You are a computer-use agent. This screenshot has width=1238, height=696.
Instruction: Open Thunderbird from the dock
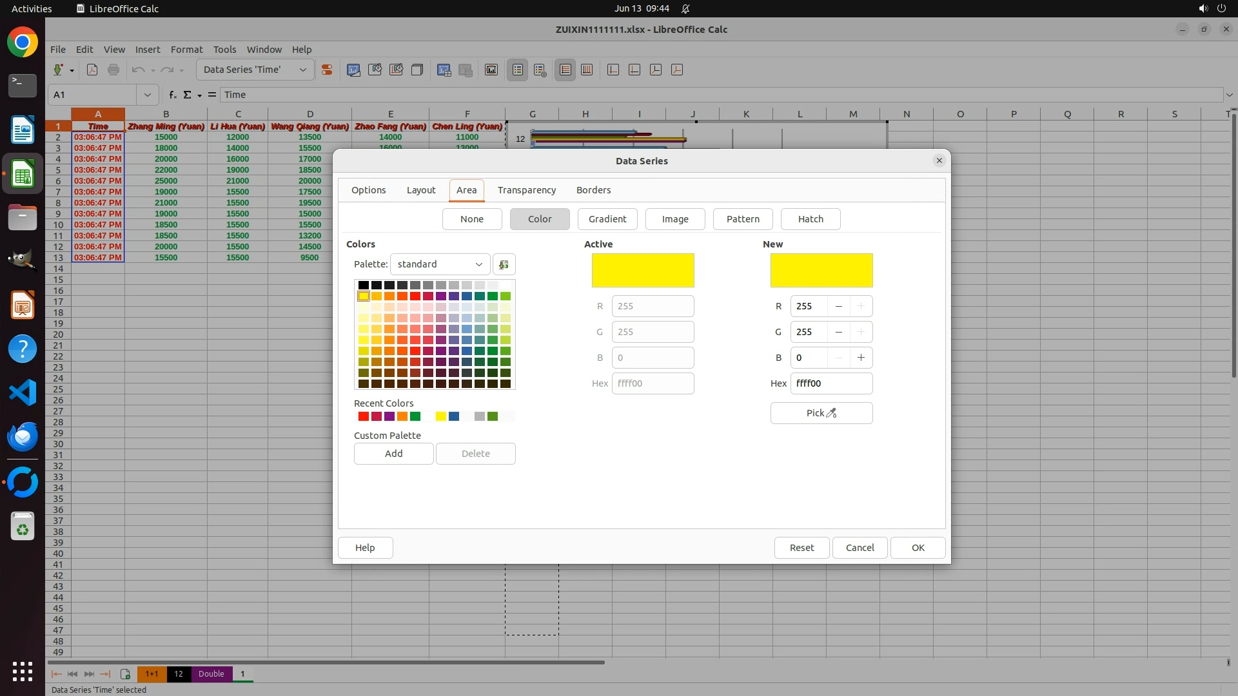pyautogui.click(x=23, y=436)
